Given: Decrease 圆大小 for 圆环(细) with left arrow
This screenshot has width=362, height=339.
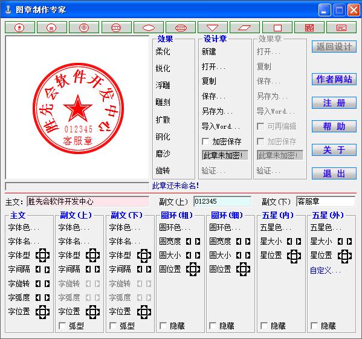Looking at the screenshot, I should click(x=239, y=255).
